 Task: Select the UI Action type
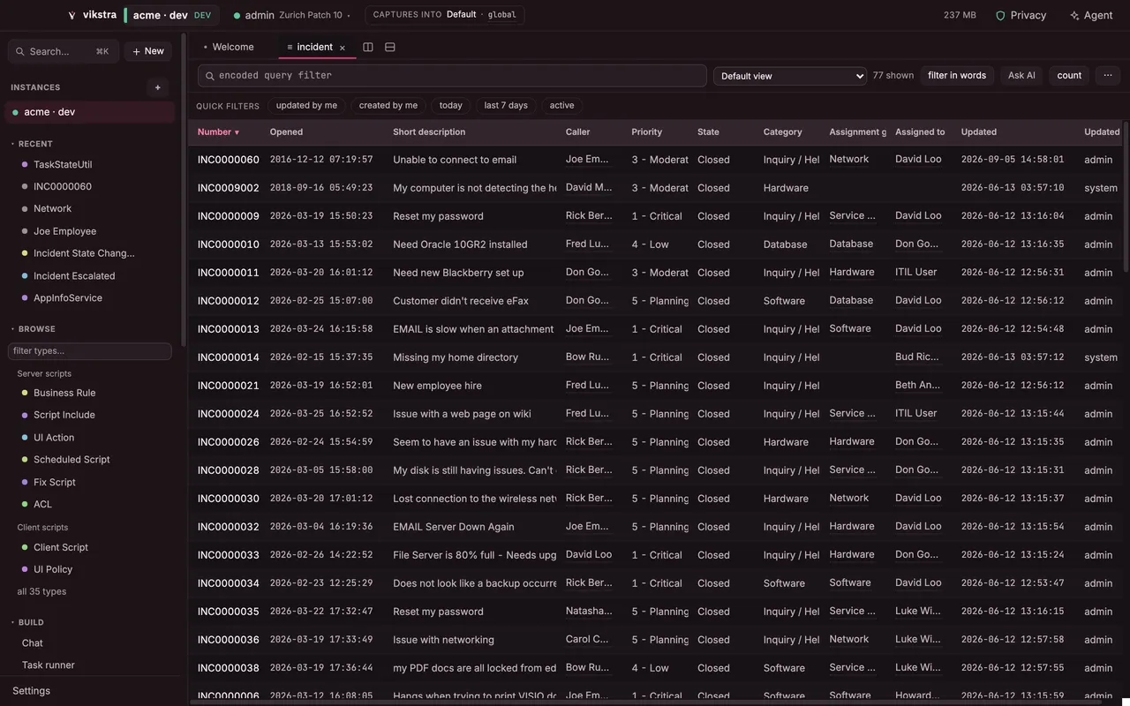pos(54,438)
